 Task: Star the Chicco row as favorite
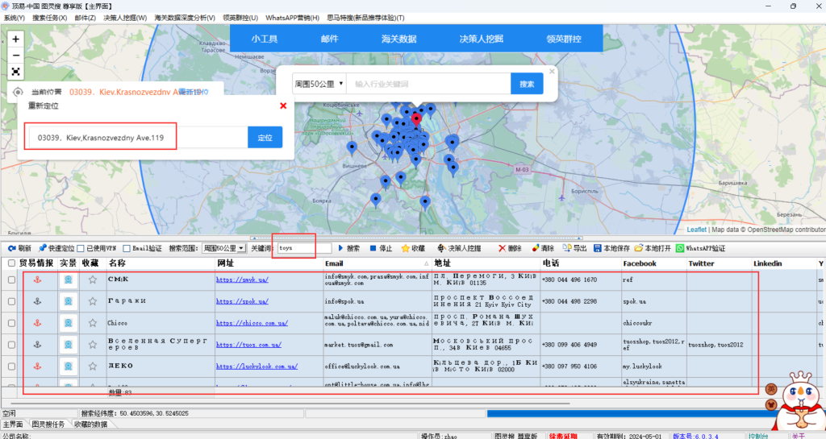point(93,323)
